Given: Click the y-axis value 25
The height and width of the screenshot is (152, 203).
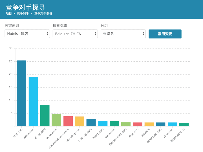Looking at the screenshot, I should (11, 61).
